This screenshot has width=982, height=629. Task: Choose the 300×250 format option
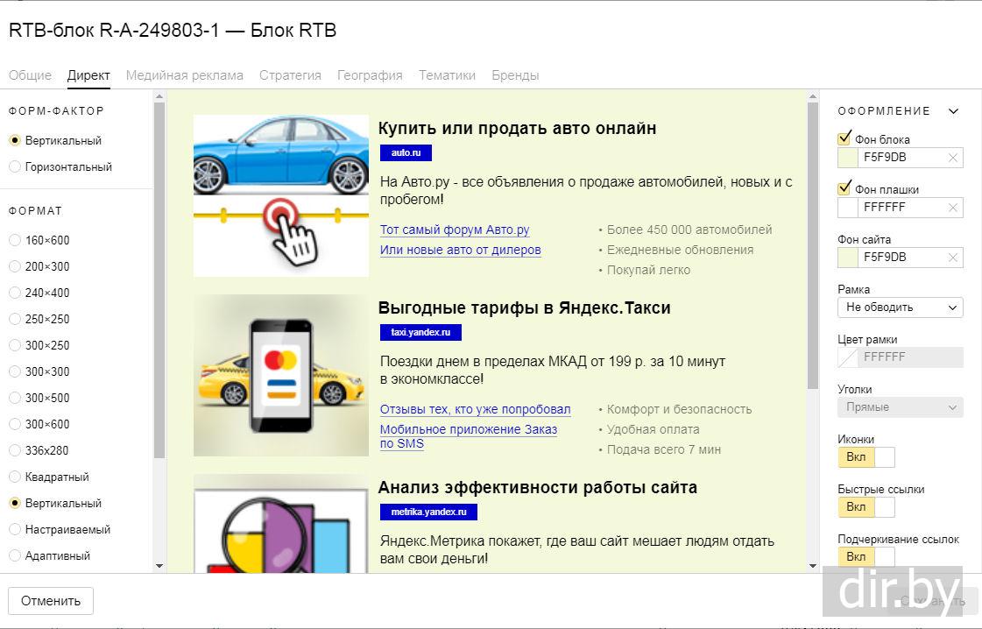tap(15, 345)
